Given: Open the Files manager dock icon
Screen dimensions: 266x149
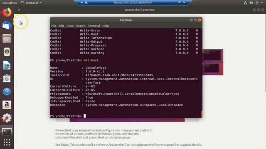Looking at the screenshot, I should tap(7, 38).
